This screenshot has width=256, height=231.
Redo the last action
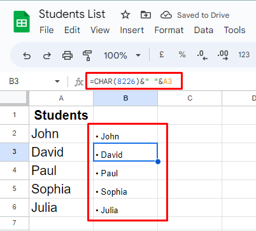(47, 55)
